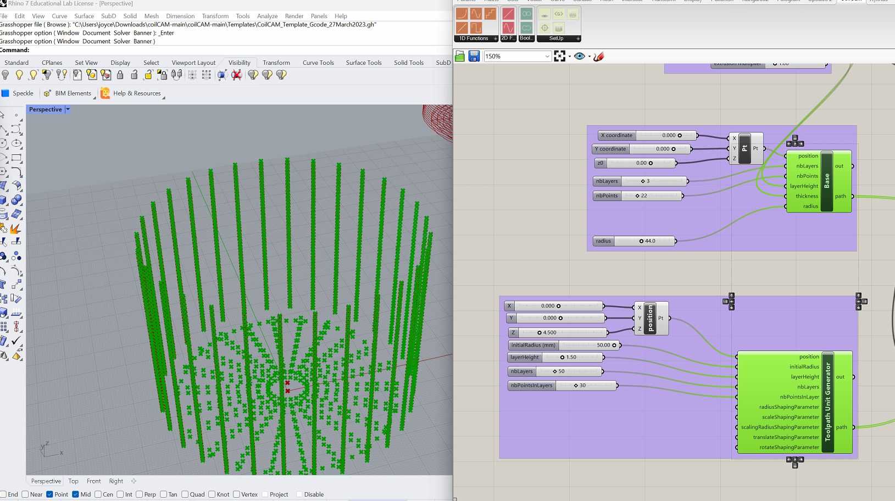Screen dimensions: 895x501
Task: Select the staircase 1D function component
Action: coord(490,14)
